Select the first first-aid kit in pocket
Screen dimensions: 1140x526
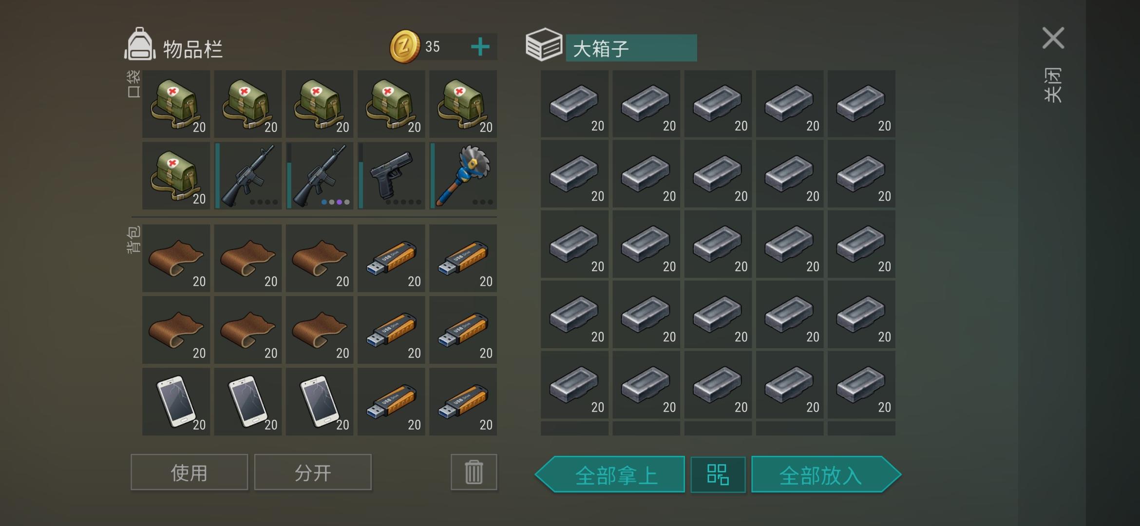(176, 104)
